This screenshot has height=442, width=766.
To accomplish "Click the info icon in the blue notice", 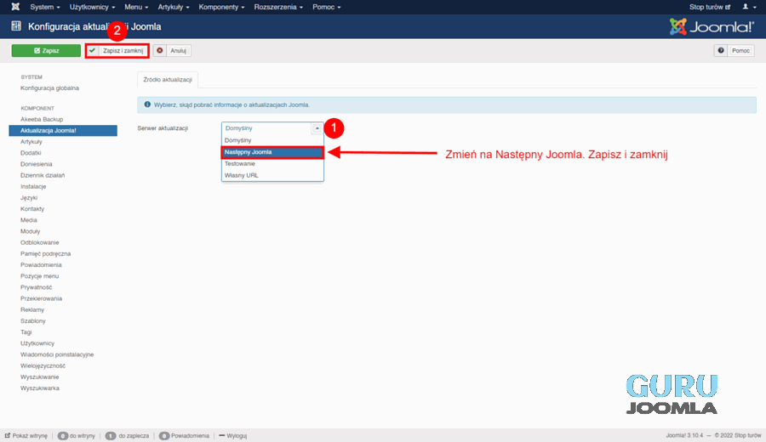I will tap(147, 105).
